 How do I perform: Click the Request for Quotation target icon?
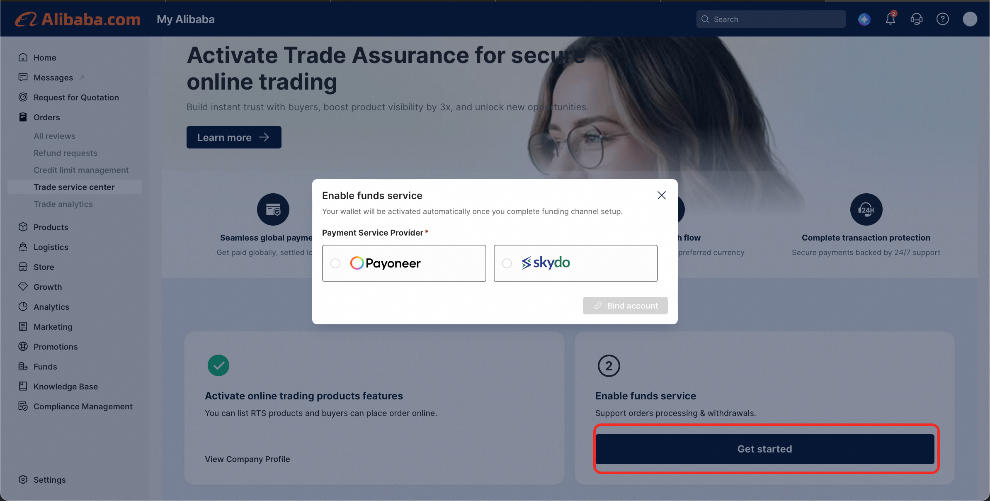pos(23,97)
